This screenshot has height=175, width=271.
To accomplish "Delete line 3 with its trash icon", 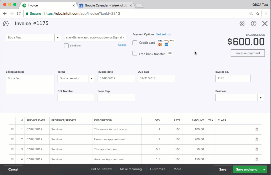I will point(257,149).
